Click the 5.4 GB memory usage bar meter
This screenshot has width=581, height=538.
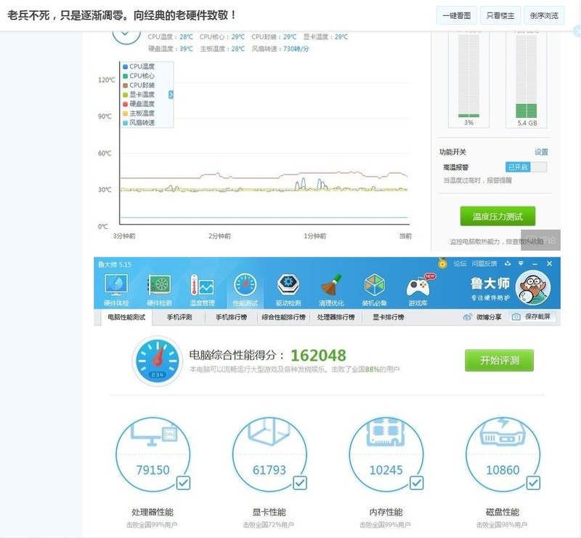click(527, 76)
